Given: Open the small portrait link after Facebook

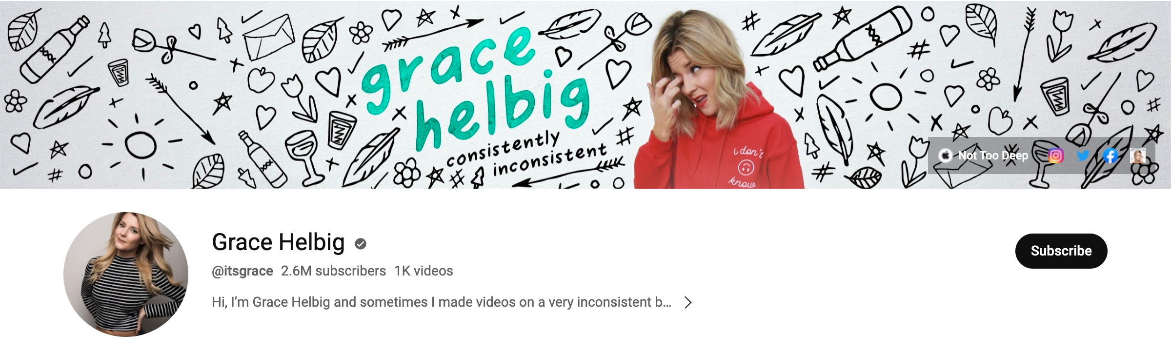Looking at the screenshot, I should 1137,156.
